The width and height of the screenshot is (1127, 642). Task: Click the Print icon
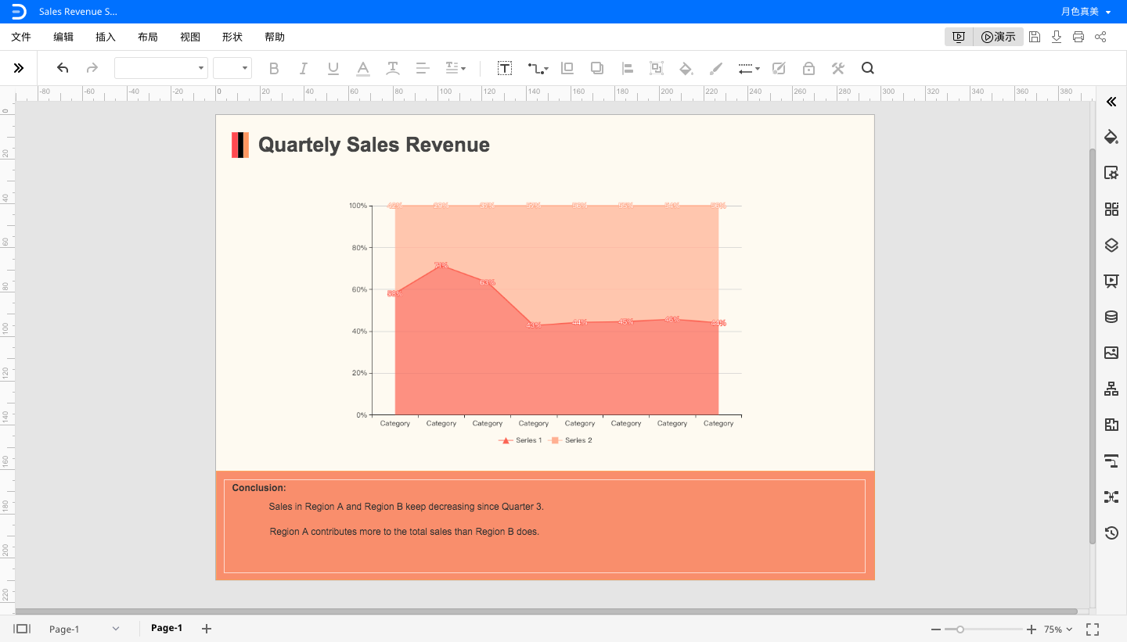pyautogui.click(x=1078, y=37)
